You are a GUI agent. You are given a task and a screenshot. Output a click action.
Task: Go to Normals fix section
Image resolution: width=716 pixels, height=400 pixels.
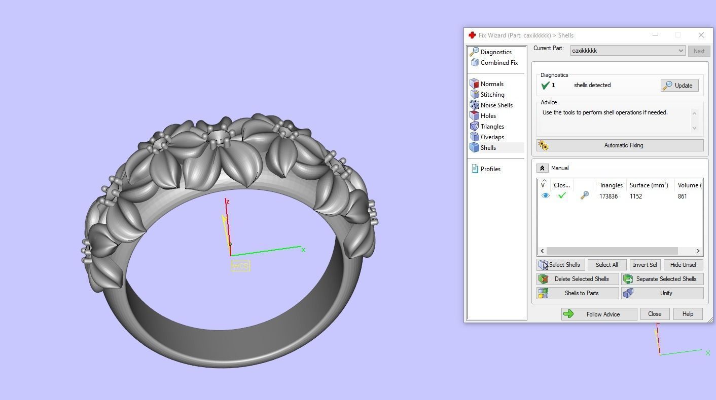coord(492,84)
